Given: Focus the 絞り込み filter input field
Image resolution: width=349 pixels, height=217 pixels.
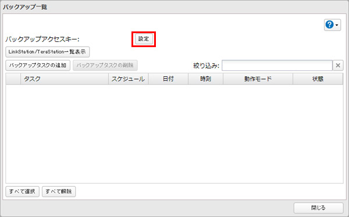Looking at the screenshot, I should (277, 66).
